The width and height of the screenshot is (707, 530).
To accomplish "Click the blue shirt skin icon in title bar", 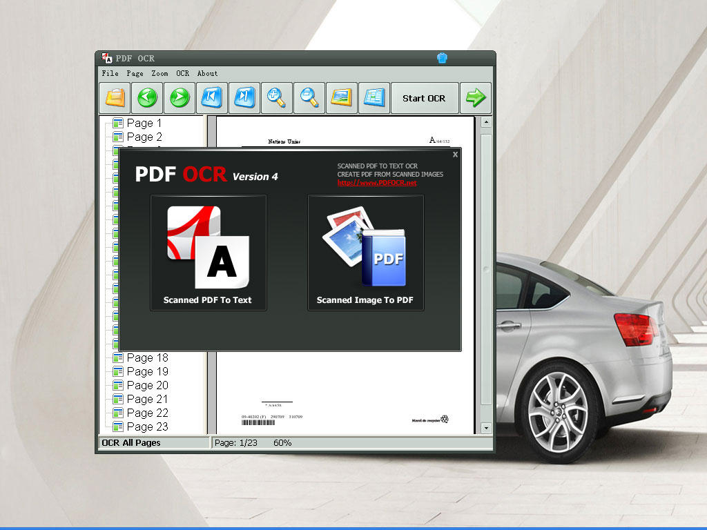I will [x=442, y=58].
